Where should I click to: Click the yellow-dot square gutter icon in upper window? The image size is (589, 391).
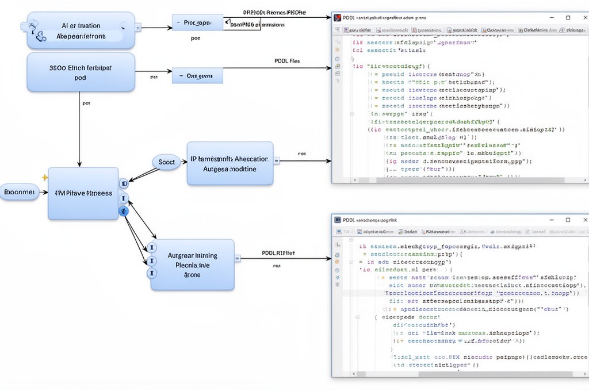click(x=337, y=66)
